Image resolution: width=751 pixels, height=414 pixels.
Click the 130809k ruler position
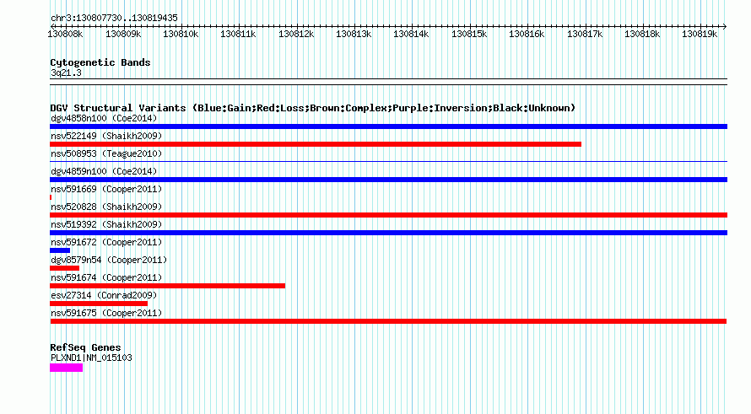123,34
